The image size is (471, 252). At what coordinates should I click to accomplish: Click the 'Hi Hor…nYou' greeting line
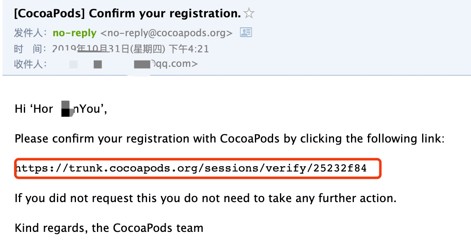click(x=61, y=109)
